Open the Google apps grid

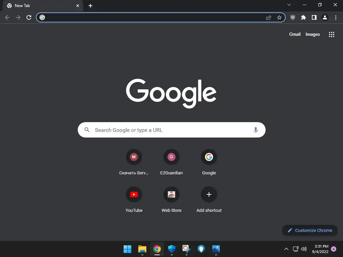tap(331, 34)
